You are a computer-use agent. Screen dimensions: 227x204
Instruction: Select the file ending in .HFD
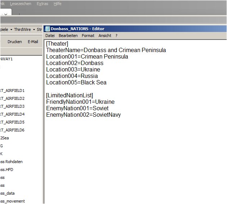pyautogui.click(x=6, y=170)
